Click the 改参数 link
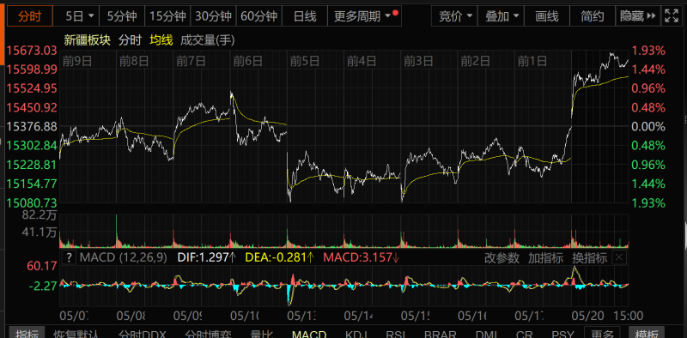 (x=502, y=258)
